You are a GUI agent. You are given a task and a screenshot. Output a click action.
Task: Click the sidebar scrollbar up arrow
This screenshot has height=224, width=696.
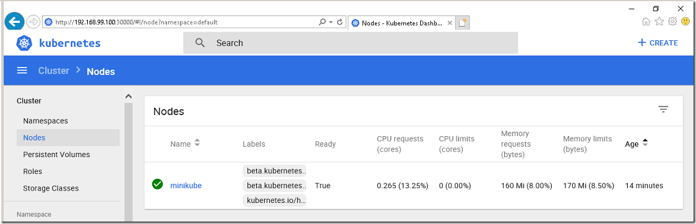pyautogui.click(x=128, y=97)
